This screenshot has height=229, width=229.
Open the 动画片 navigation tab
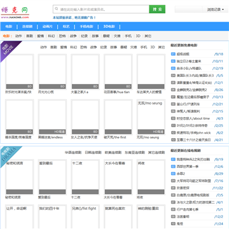(47, 27)
